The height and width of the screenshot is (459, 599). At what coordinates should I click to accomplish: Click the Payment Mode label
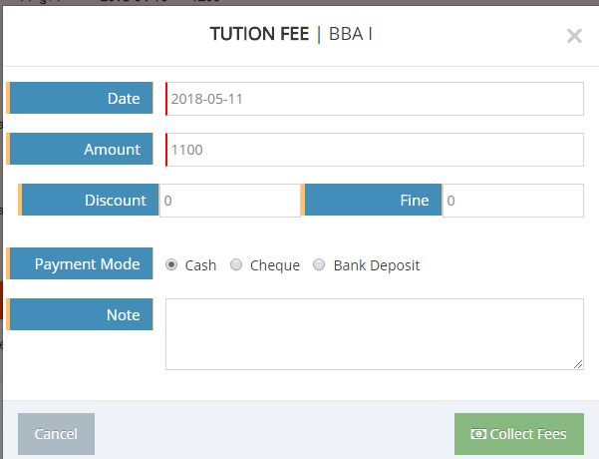(x=87, y=264)
